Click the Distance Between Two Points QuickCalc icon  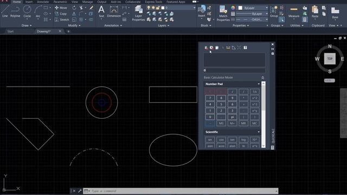click(228, 48)
